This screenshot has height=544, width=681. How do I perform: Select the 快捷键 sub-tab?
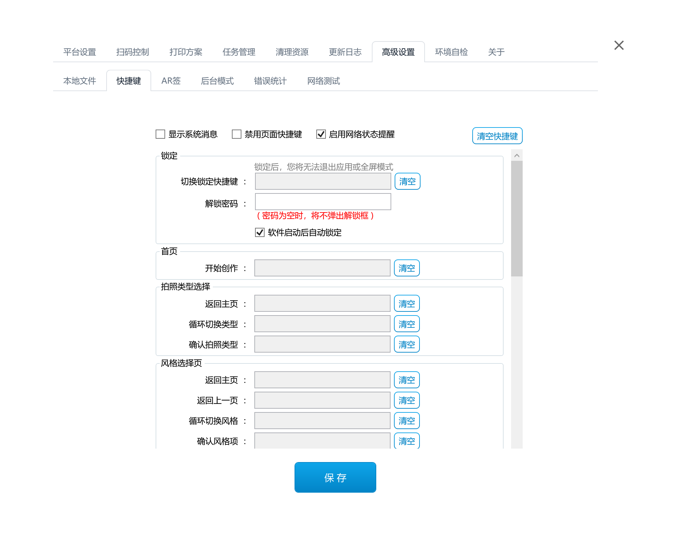(x=129, y=81)
